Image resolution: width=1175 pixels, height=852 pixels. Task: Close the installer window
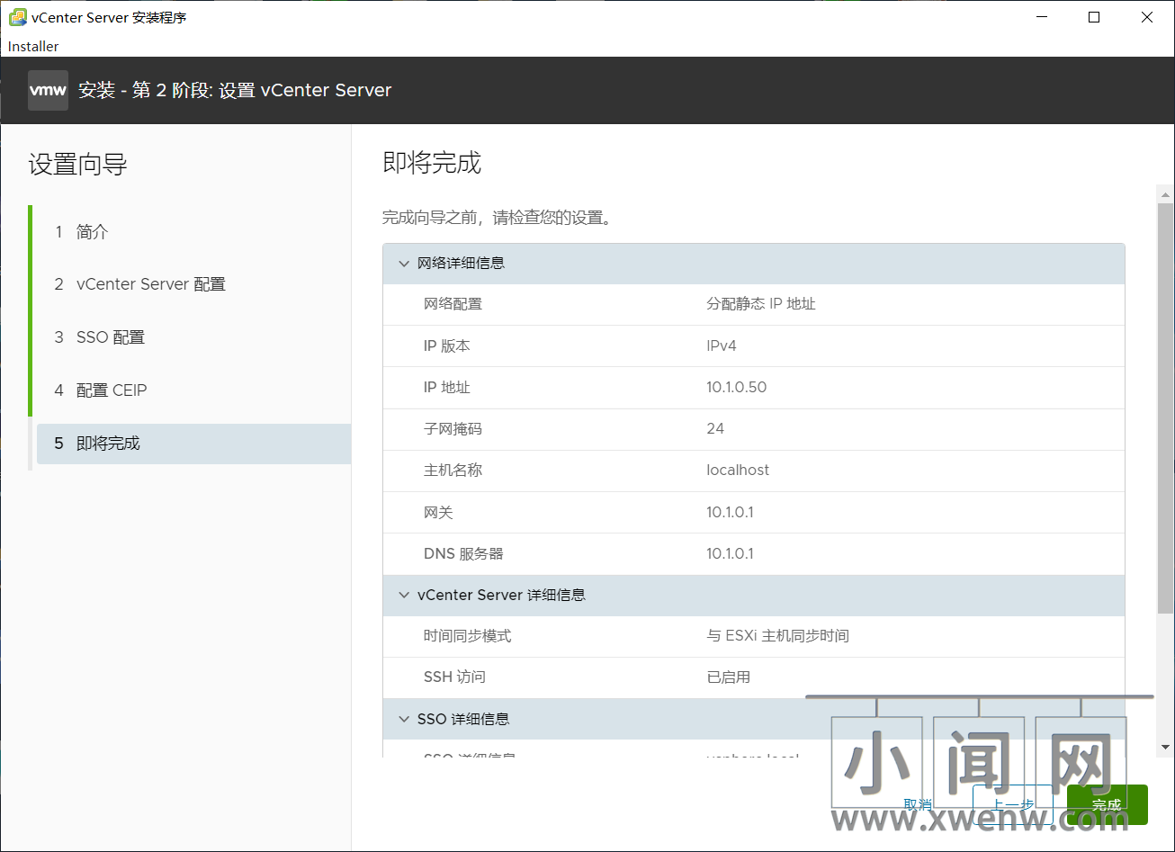pos(1147,17)
